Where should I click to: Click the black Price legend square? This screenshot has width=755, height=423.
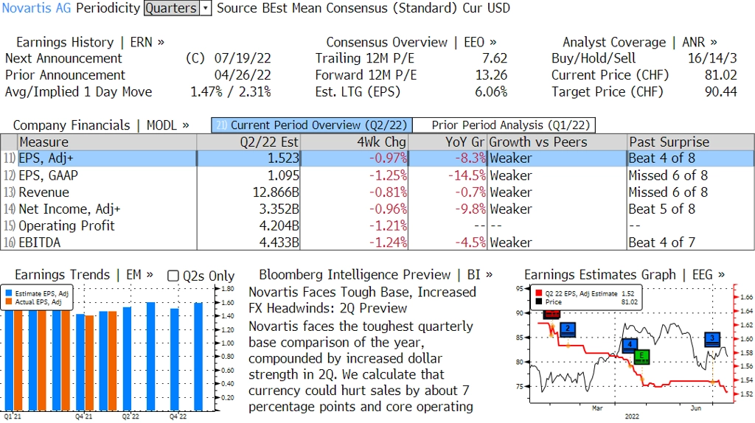[x=539, y=301]
